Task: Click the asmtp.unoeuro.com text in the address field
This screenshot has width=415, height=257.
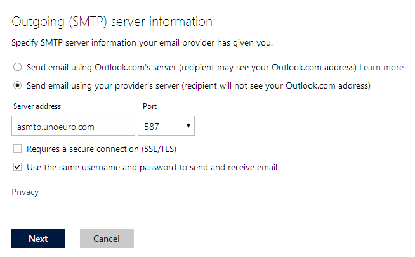Action: (x=56, y=127)
